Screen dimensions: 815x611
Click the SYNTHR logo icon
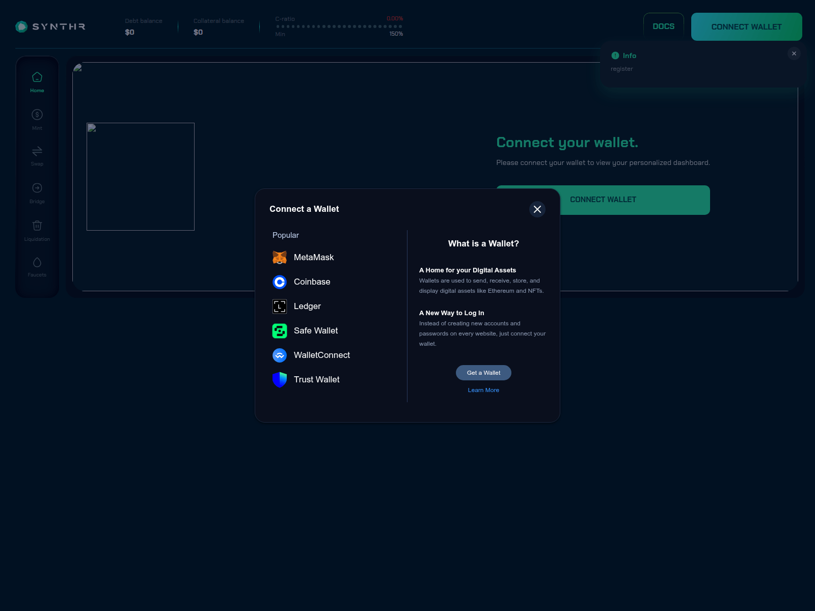(21, 26)
